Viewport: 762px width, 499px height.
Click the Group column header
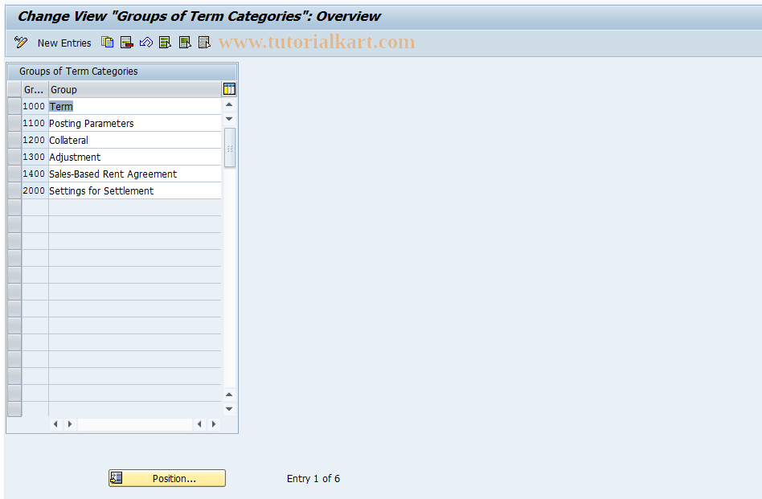[x=134, y=89]
